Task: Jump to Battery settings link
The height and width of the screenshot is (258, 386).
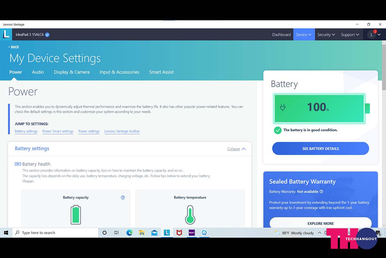Action: (26, 131)
